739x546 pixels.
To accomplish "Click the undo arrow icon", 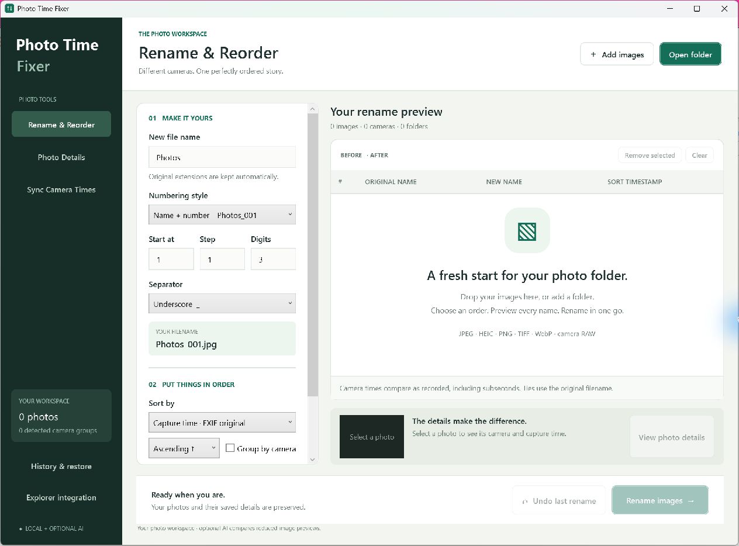I will [x=525, y=501].
